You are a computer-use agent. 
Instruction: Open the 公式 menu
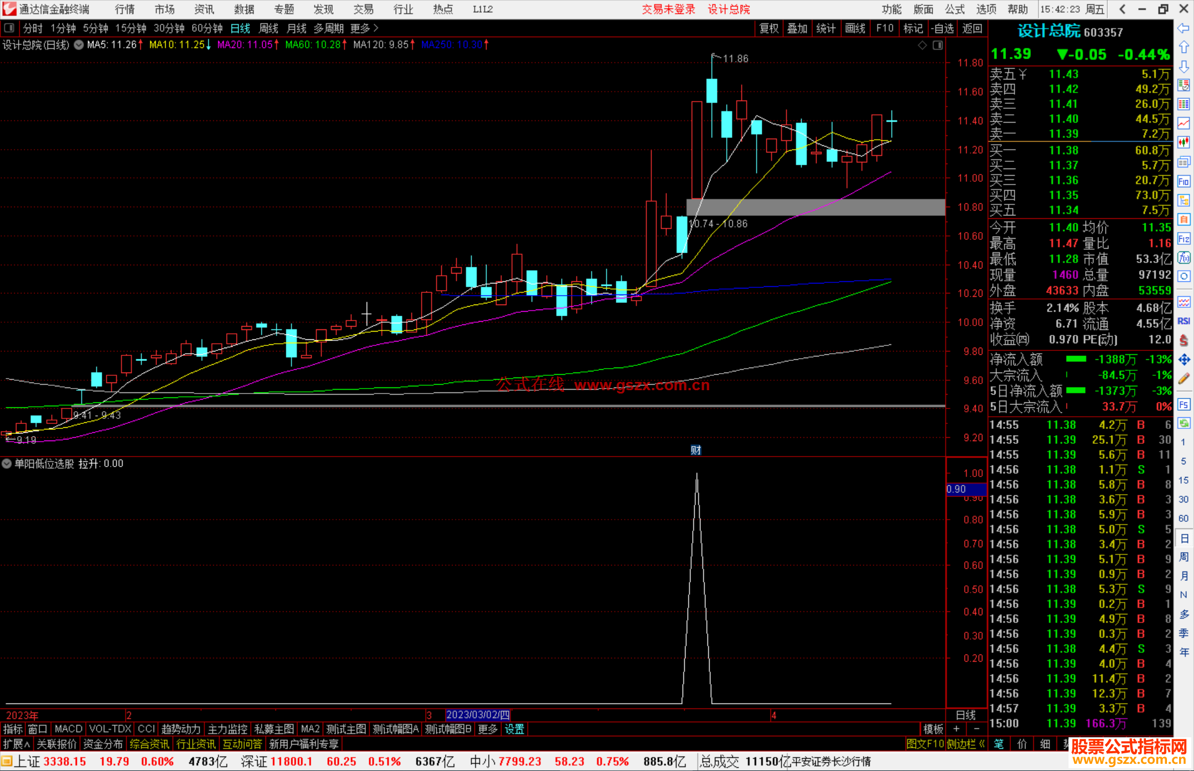pos(954,9)
